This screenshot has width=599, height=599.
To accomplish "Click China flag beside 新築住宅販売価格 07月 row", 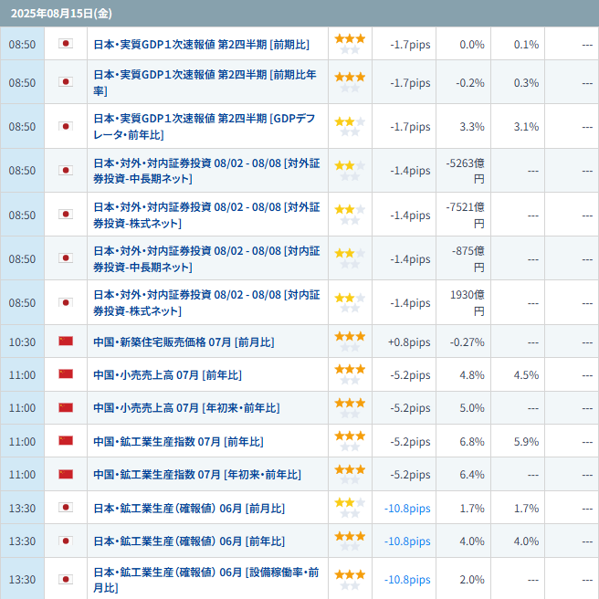I will [65, 342].
